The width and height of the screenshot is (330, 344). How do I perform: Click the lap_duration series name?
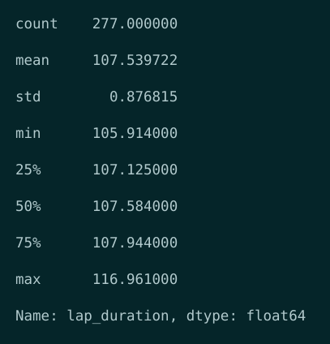[118, 316]
